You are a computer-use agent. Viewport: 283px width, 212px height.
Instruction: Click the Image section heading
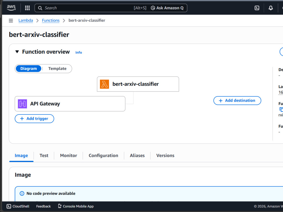(23, 175)
